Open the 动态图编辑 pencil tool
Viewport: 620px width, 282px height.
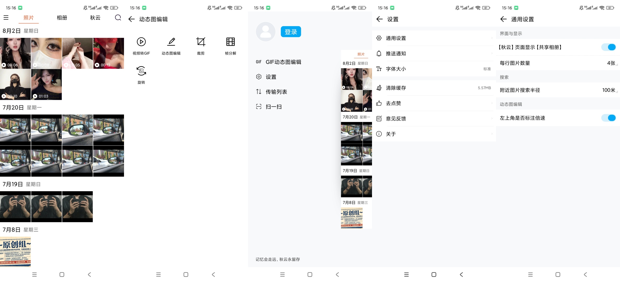(171, 46)
